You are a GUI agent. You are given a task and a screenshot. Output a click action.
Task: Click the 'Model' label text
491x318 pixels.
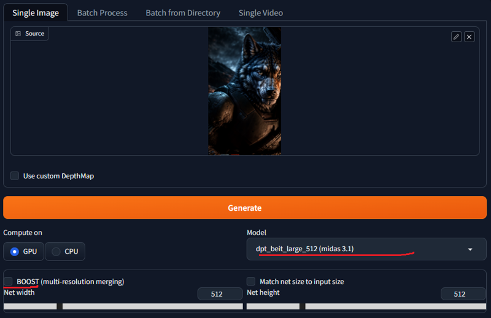coord(257,233)
